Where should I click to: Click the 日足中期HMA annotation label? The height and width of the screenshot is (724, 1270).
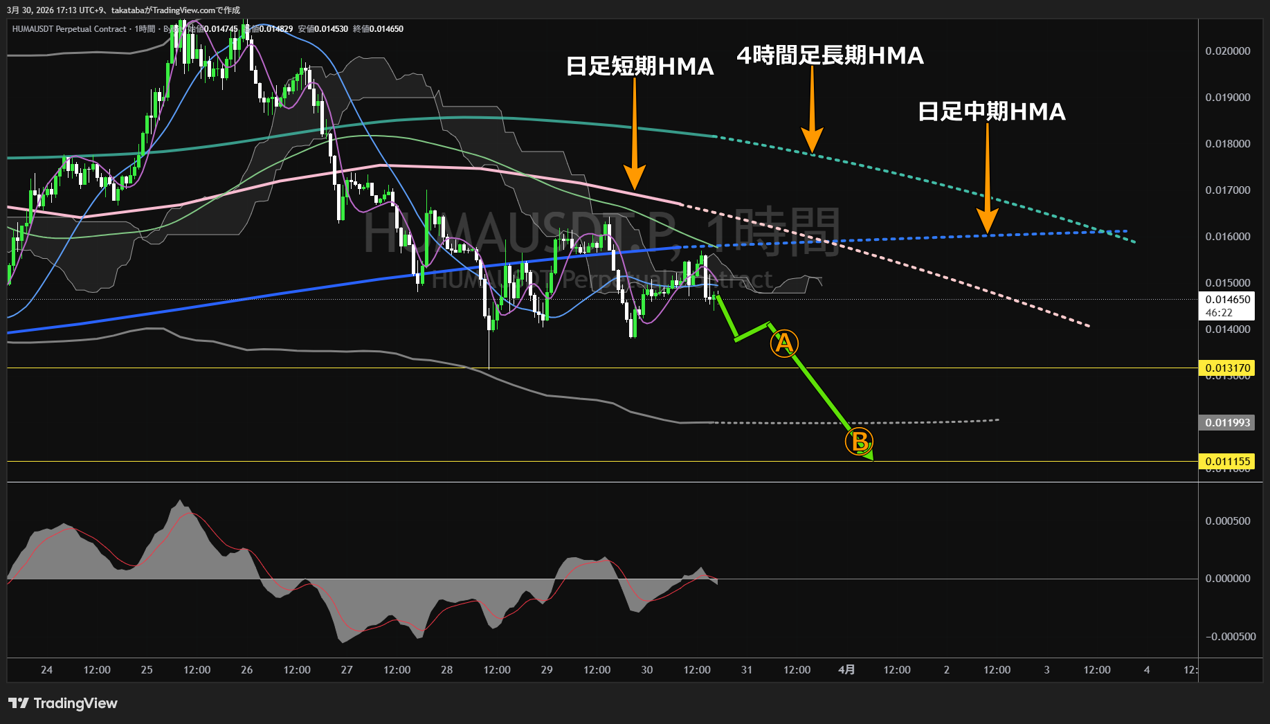point(991,111)
